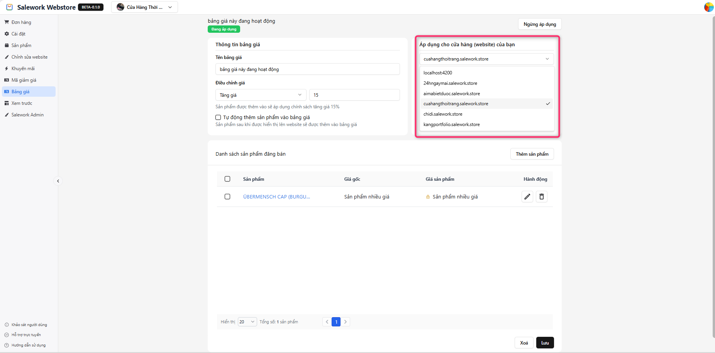The image size is (715, 353).
Task: Check the select-all checkbox in table header
Action: 227,179
